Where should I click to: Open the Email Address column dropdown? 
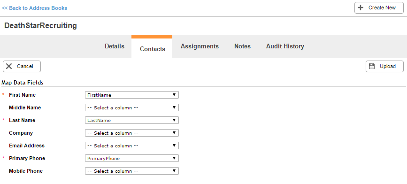point(132,146)
